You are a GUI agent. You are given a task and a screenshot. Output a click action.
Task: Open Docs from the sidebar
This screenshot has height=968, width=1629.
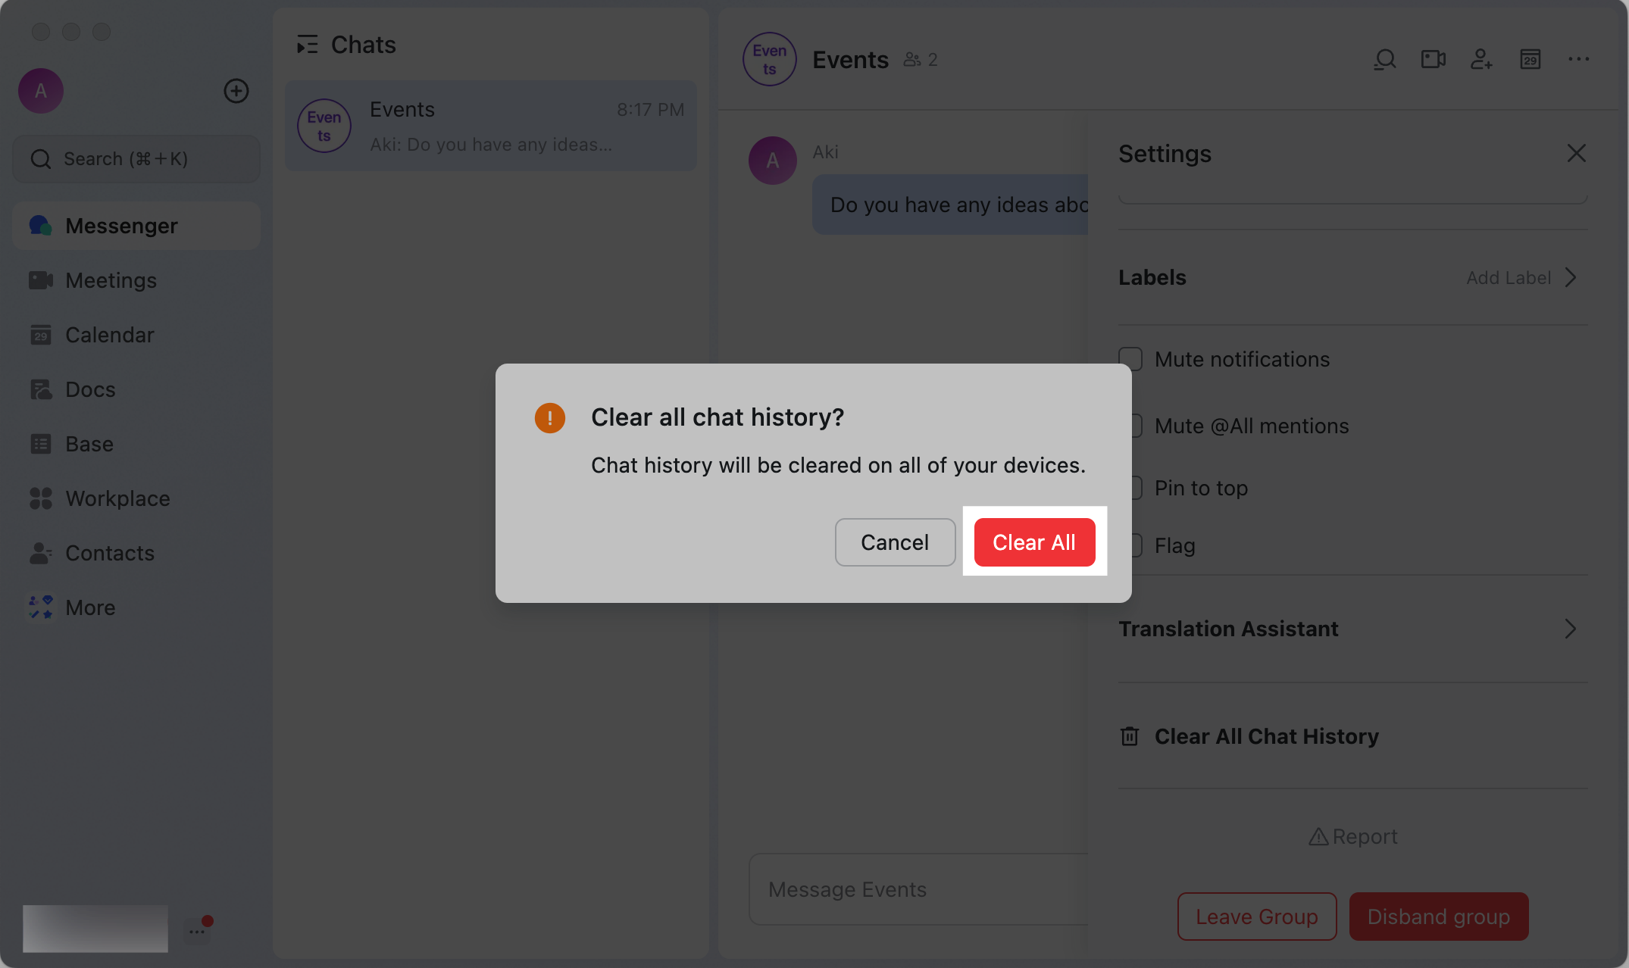tap(90, 389)
